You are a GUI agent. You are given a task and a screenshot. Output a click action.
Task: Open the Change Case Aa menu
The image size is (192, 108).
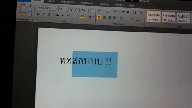coord(84,10)
